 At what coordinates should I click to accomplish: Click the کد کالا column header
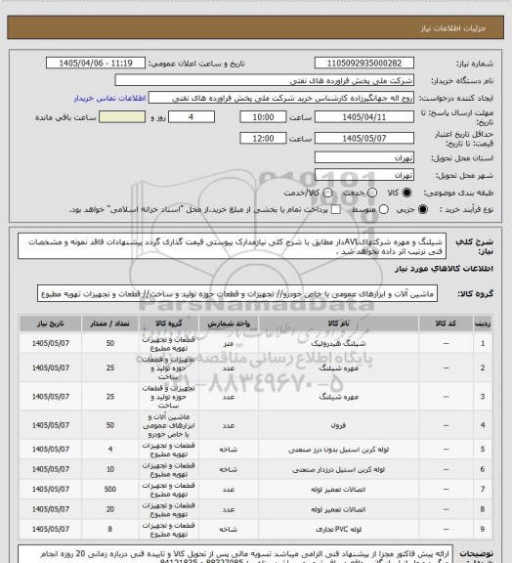coord(446,324)
